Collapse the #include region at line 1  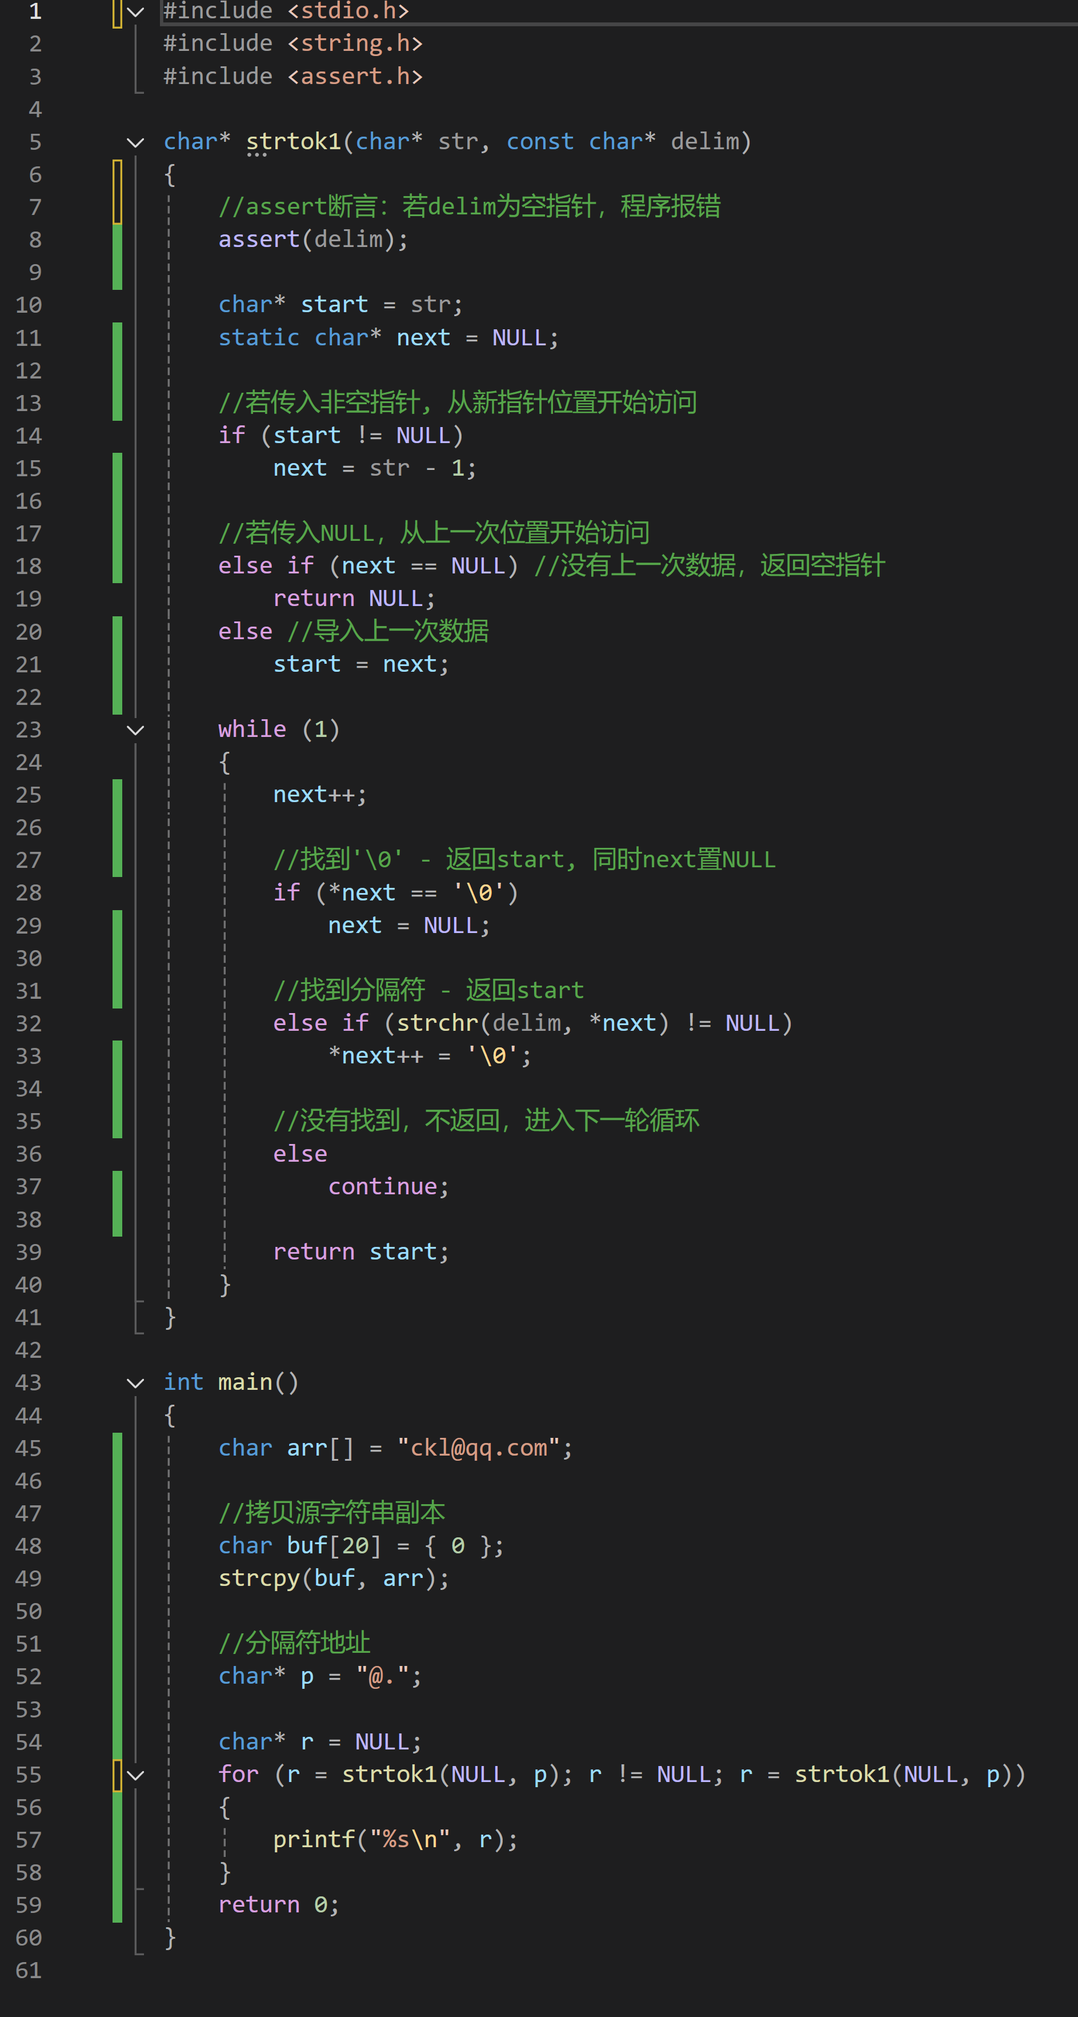tap(135, 11)
